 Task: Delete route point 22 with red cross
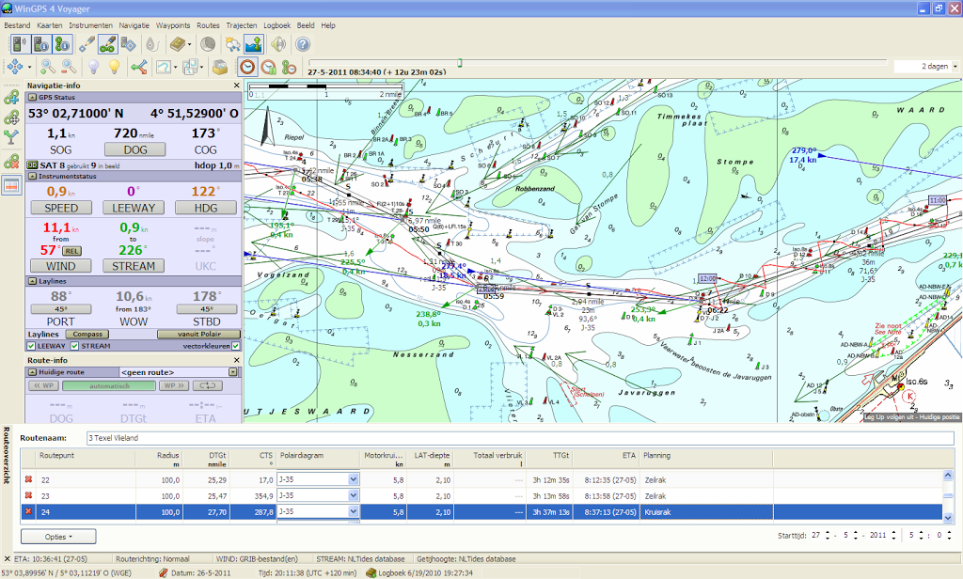click(28, 479)
